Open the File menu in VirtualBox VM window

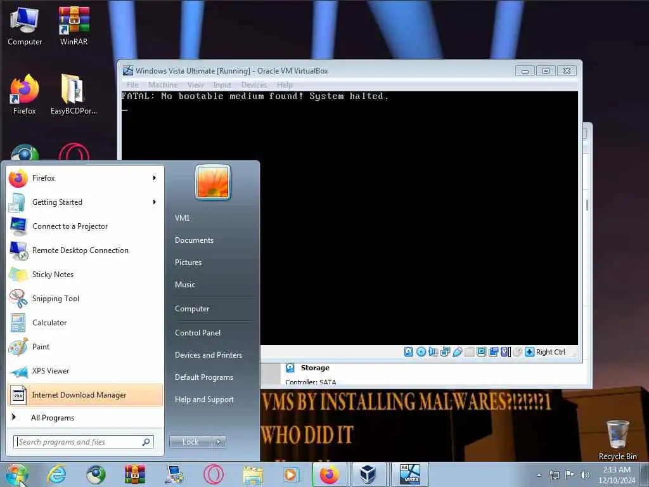[132, 85]
